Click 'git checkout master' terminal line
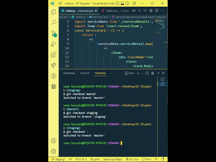 [80, 94]
